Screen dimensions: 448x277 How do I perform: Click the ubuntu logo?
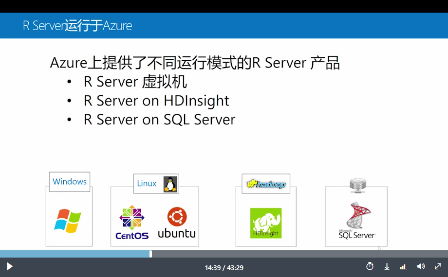point(177,223)
